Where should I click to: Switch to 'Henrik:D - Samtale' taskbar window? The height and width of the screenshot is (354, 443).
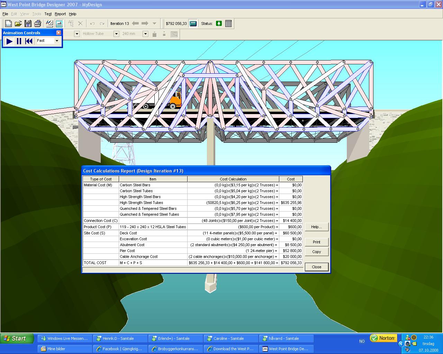point(120,338)
